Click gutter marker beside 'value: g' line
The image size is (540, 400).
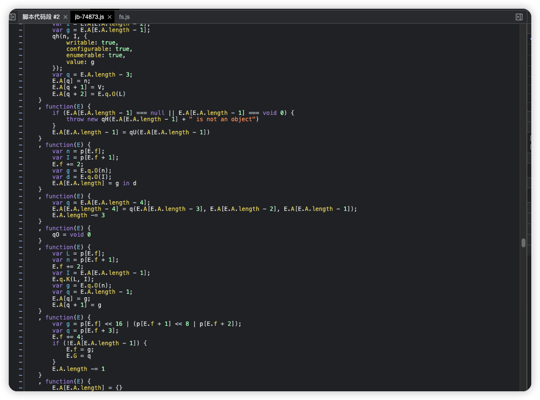tap(20, 62)
